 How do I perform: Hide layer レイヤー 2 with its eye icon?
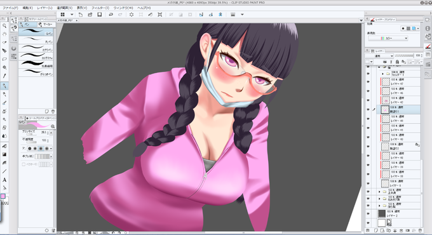pos(368,213)
